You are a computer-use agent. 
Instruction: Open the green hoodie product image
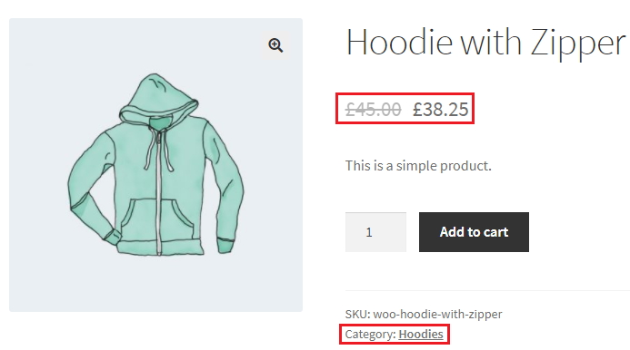click(x=155, y=165)
